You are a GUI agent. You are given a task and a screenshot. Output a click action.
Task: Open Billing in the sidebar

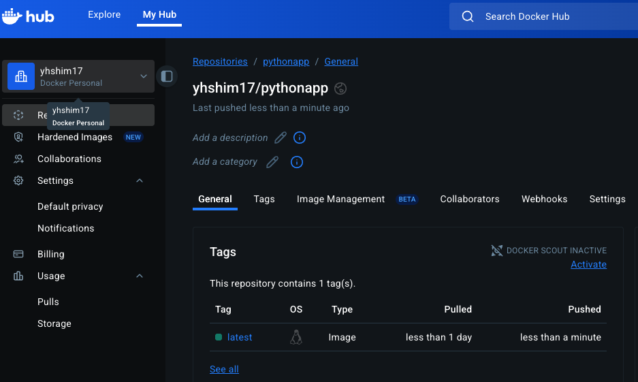click(51, 254)
